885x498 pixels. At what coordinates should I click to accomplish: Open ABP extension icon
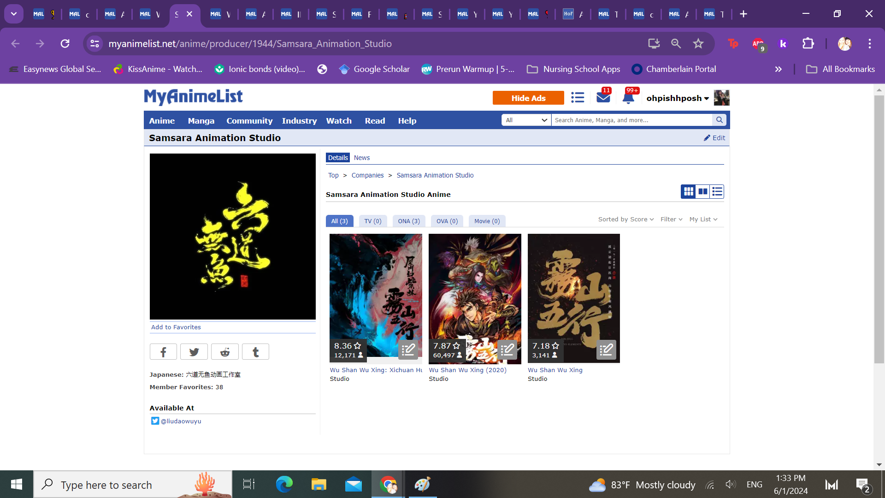click(758, 44)
